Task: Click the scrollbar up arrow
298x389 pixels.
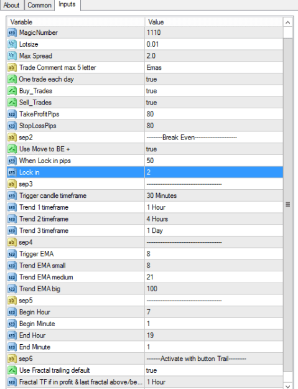Action: [x=287, y=22]
